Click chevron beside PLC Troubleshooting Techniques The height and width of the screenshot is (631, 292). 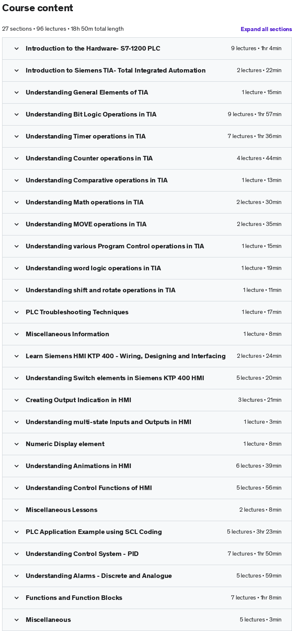17,312
